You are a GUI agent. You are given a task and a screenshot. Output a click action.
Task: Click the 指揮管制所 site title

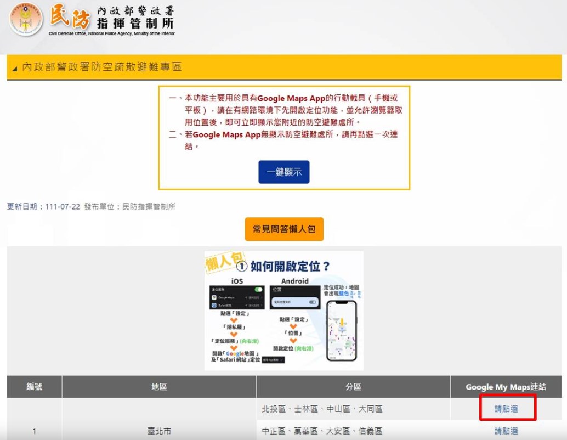[x=135, y=24]
